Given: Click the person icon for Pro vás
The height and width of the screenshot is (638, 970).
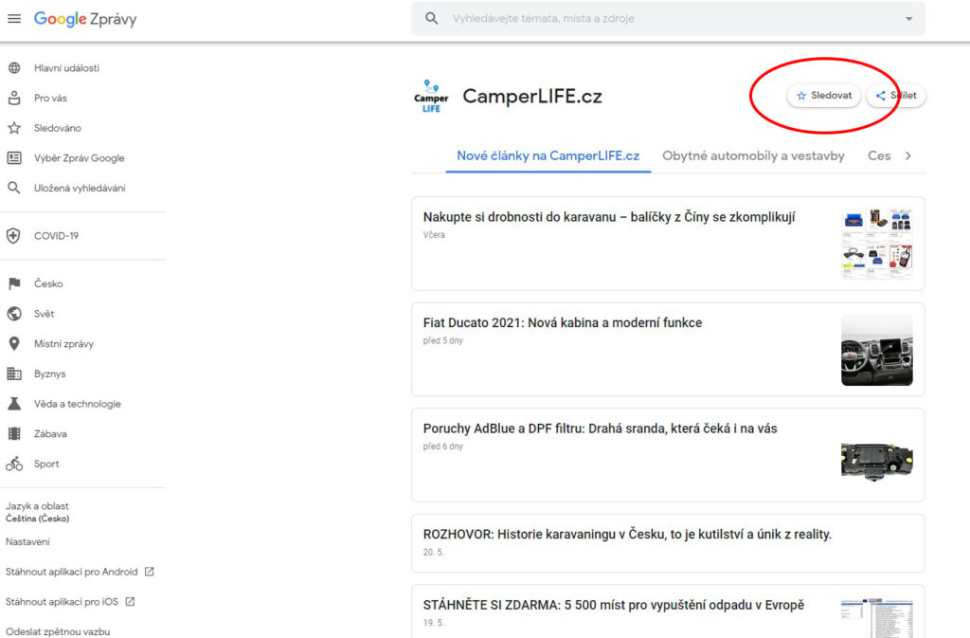Looking at the screenshot, I should click(x=14, y=98).
